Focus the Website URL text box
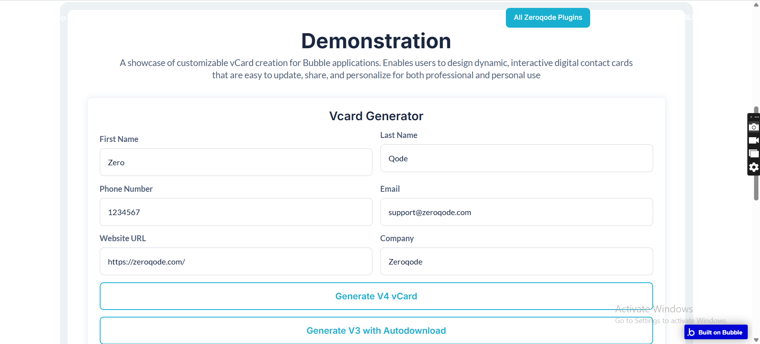Viewport: 760px width, 344px height. (x=236, y=261)
